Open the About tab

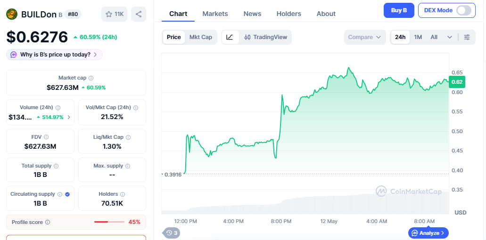(x=326, y=14)
